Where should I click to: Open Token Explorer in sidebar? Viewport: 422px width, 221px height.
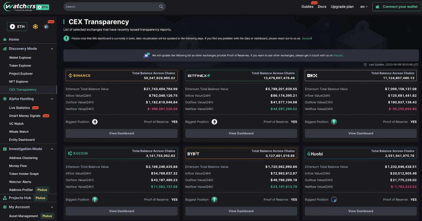click(x=20, y=66)
